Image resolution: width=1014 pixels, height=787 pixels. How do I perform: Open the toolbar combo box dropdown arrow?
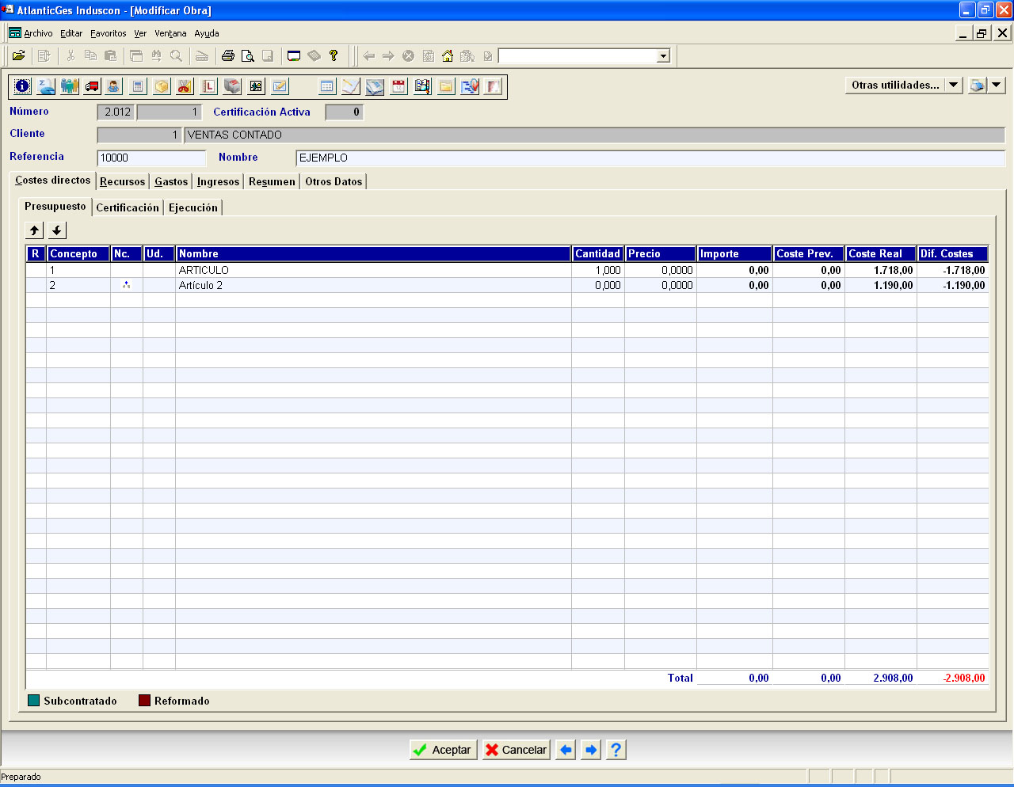pyautogui.click(x=663, y=56)
